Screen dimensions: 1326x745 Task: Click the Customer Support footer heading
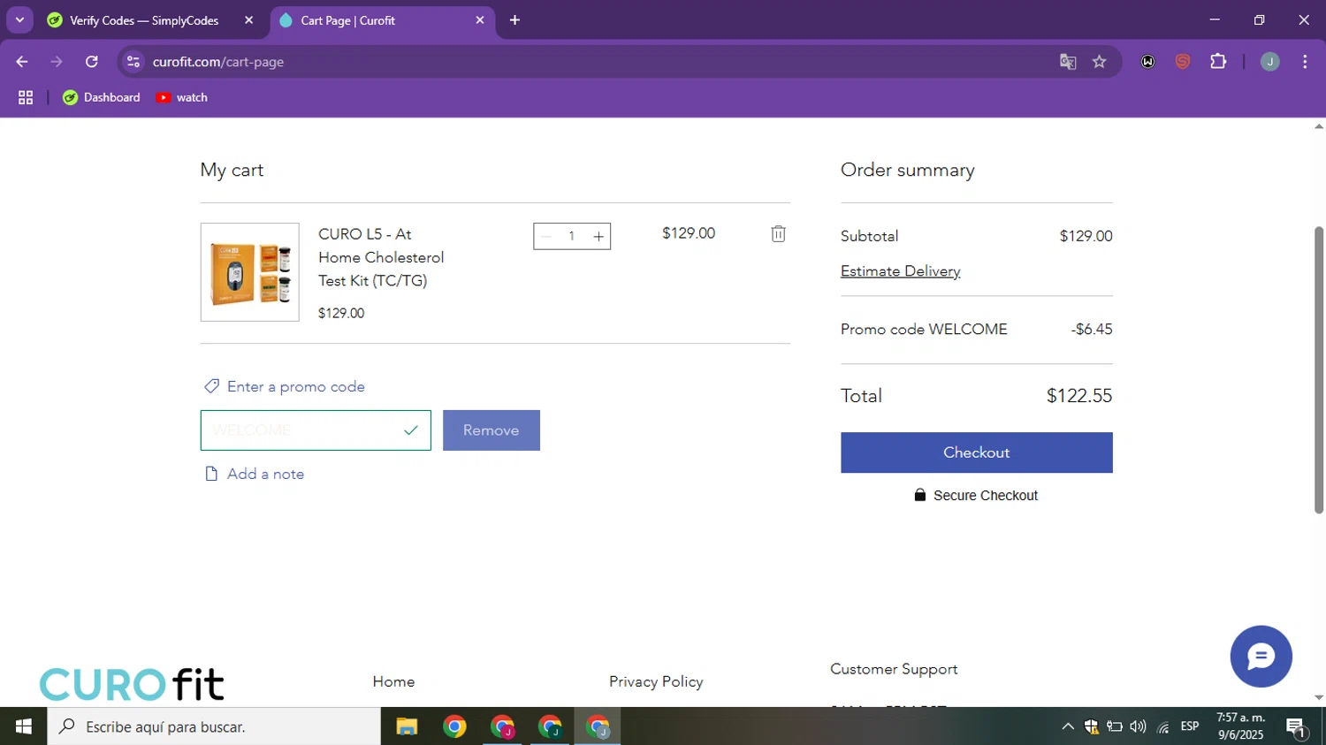894,669
